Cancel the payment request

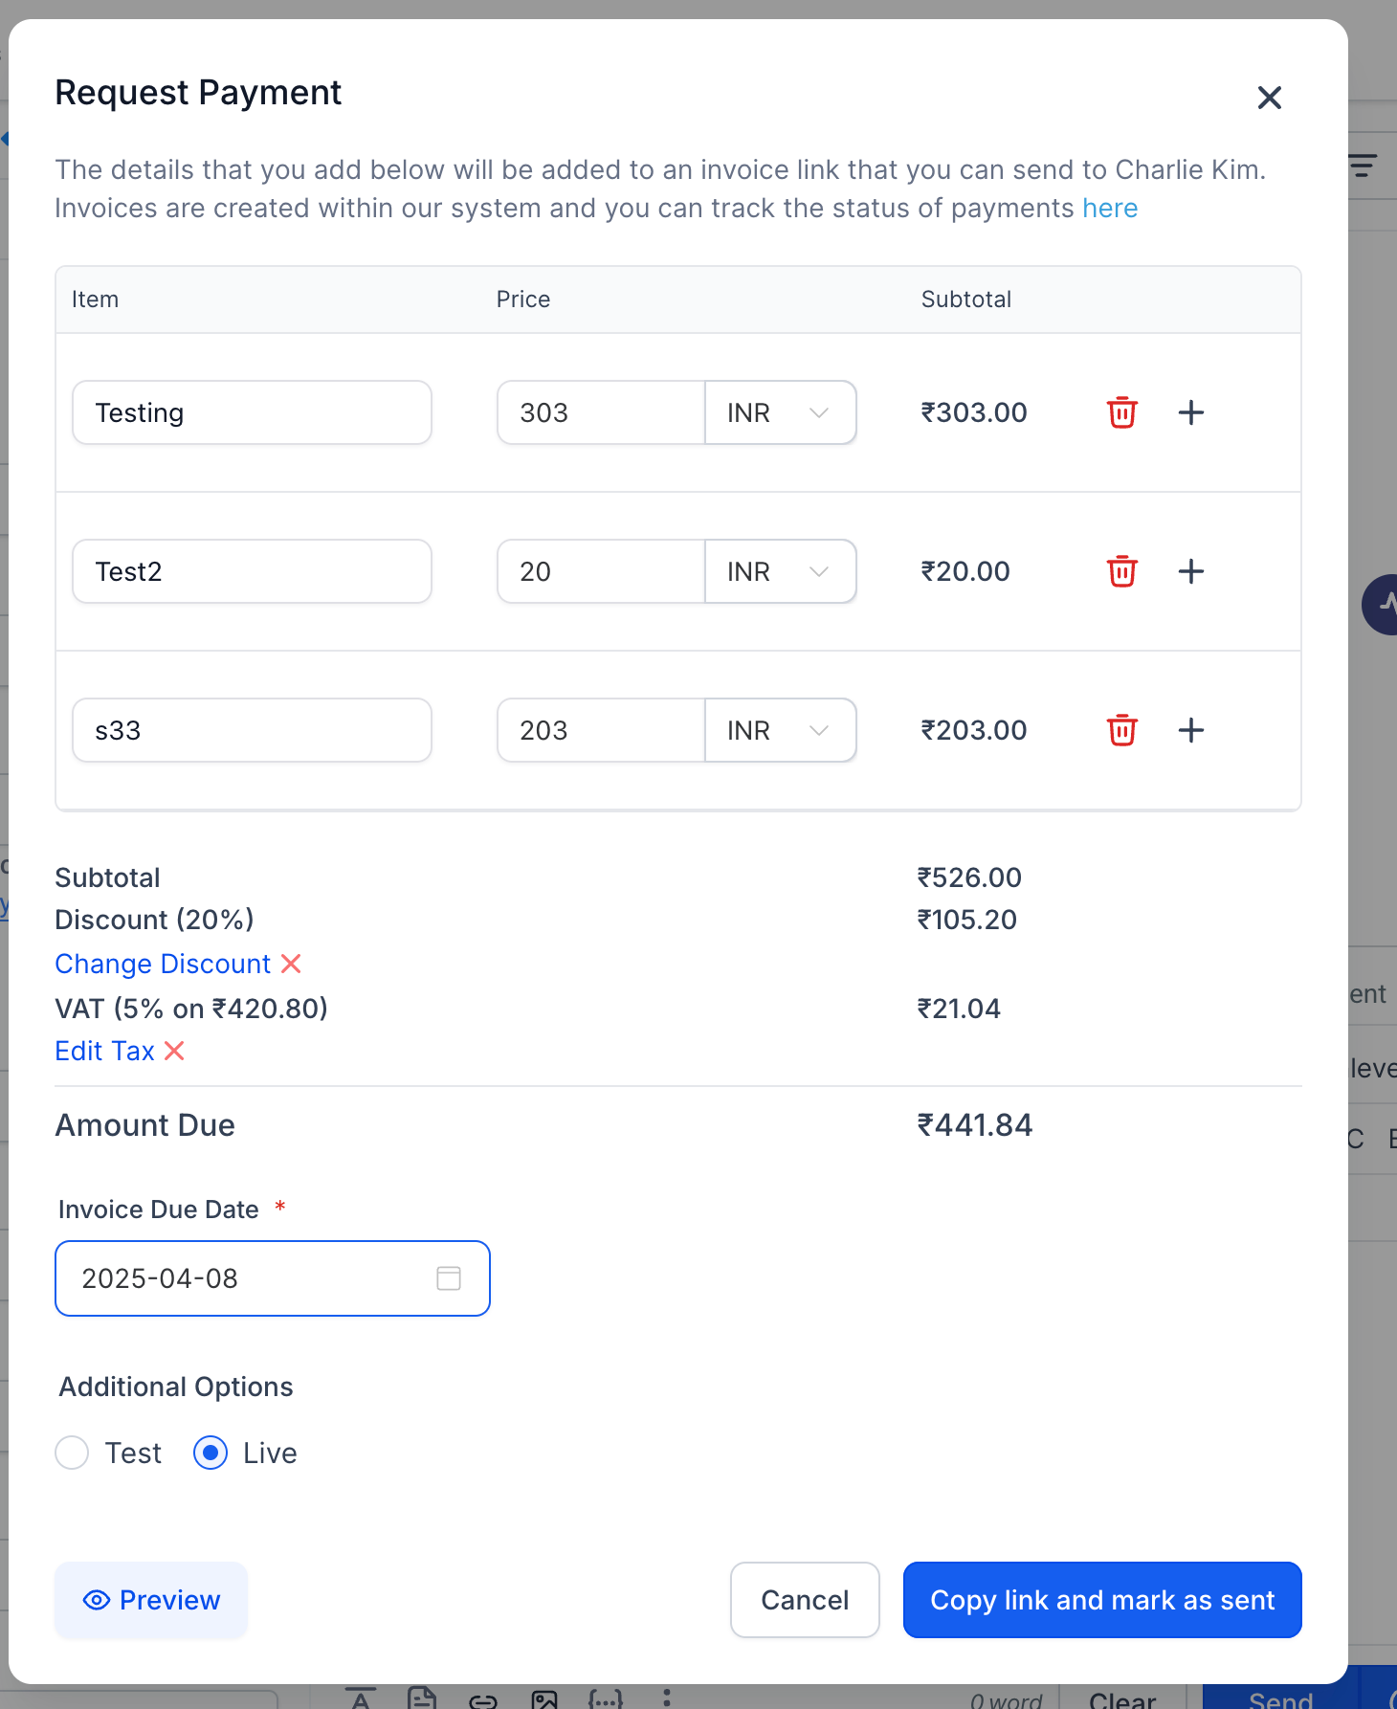pos(805,1600)
